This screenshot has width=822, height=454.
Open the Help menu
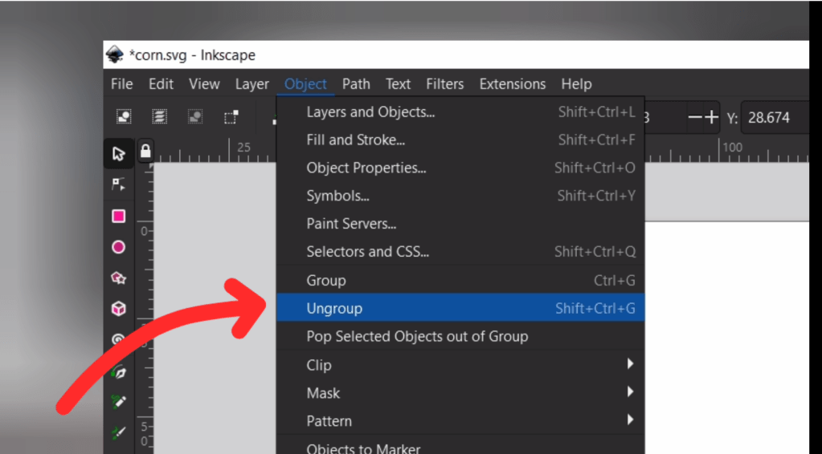(576, 84)
